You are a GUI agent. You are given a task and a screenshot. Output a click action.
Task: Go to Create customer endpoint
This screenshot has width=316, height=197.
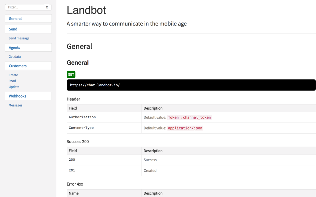(13, 75)
